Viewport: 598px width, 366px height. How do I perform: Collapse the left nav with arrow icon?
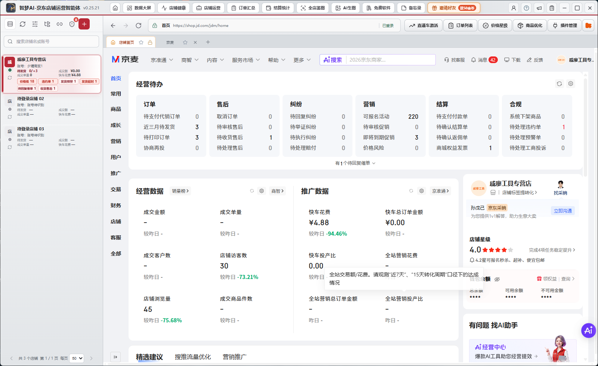click(115, 357)
